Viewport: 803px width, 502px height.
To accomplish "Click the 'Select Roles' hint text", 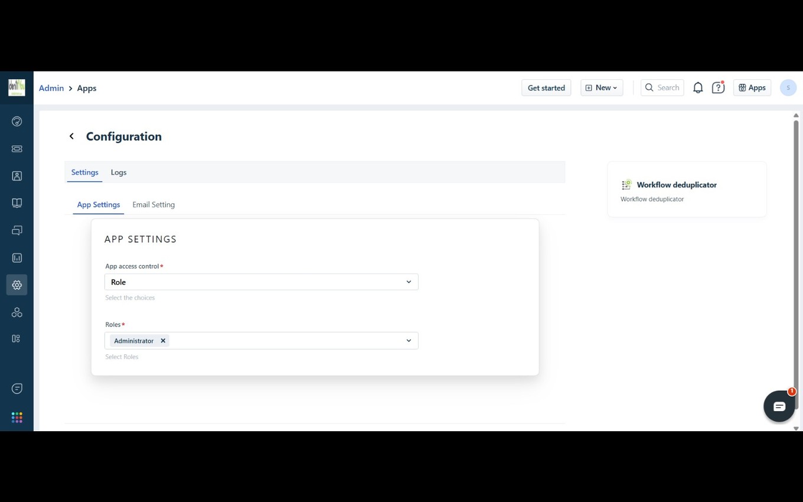I will 122,357.
